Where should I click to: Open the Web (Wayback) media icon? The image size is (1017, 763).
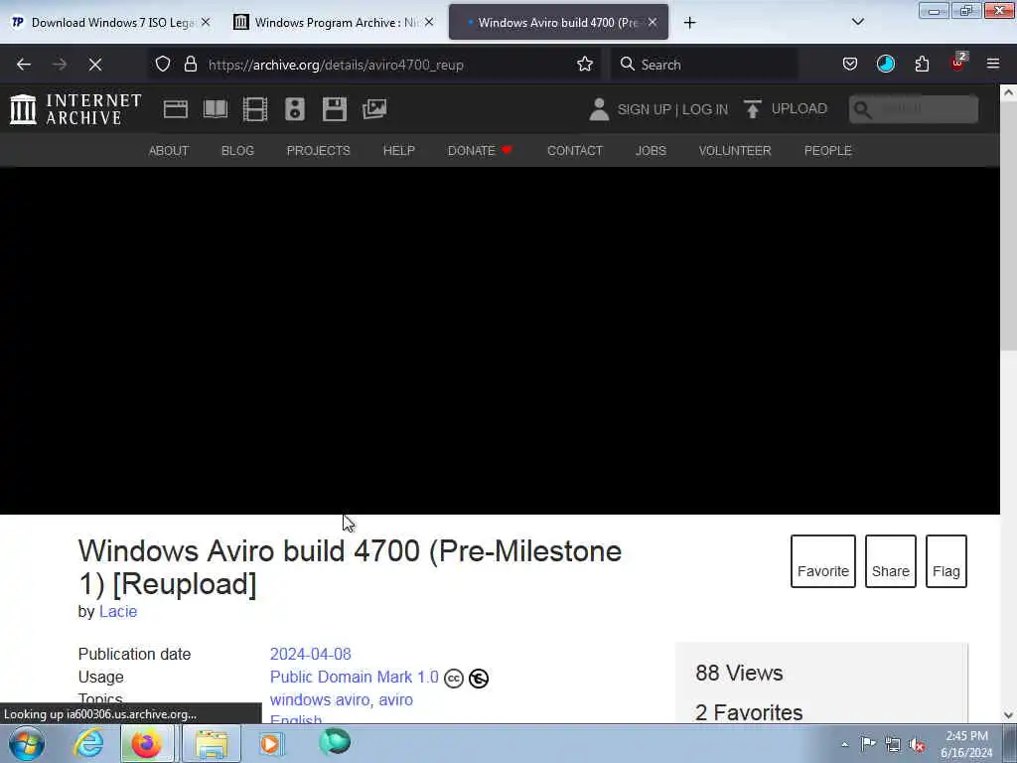[x=176, y=109]
